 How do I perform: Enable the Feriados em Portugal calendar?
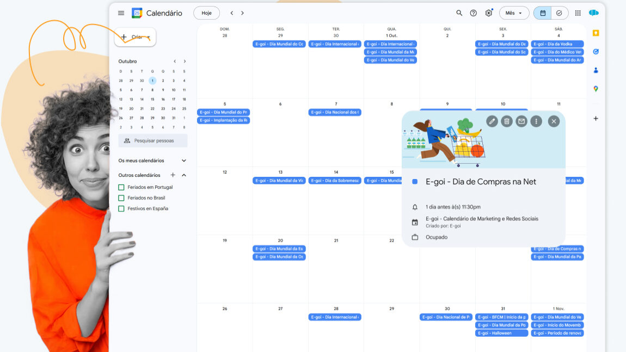(x=121, y=187)
